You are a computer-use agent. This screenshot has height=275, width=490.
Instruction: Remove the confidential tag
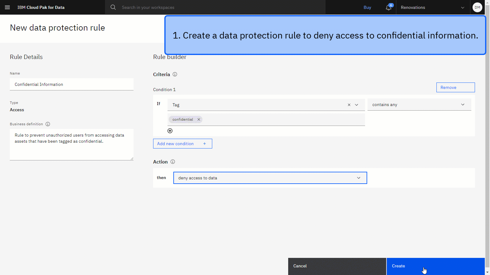click(198, 119)
